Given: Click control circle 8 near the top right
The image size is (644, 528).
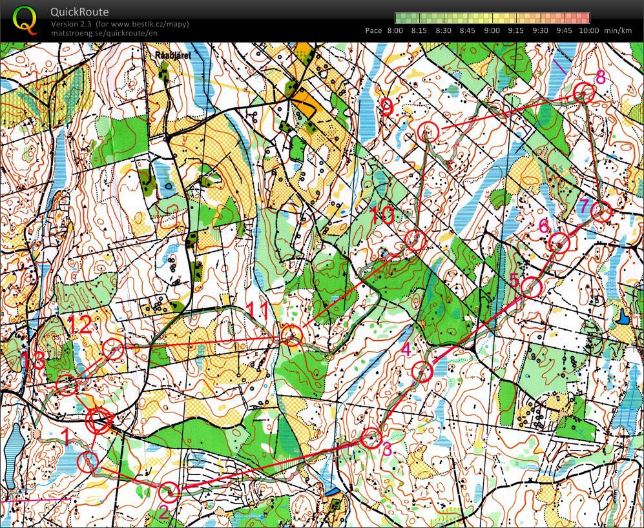Looking at the screenshot, I should click(584, 93).
